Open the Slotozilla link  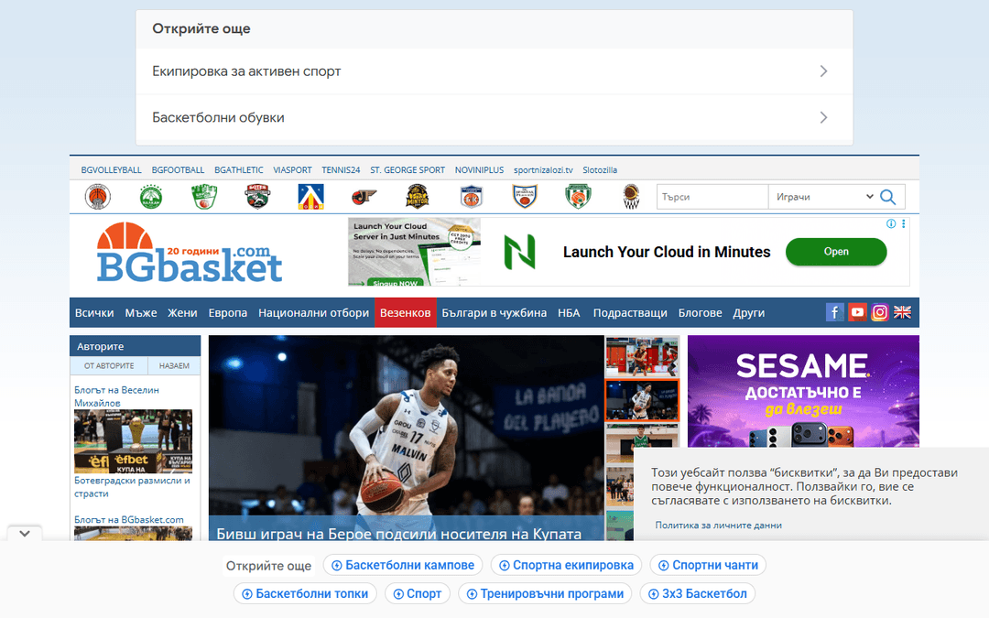600,170
